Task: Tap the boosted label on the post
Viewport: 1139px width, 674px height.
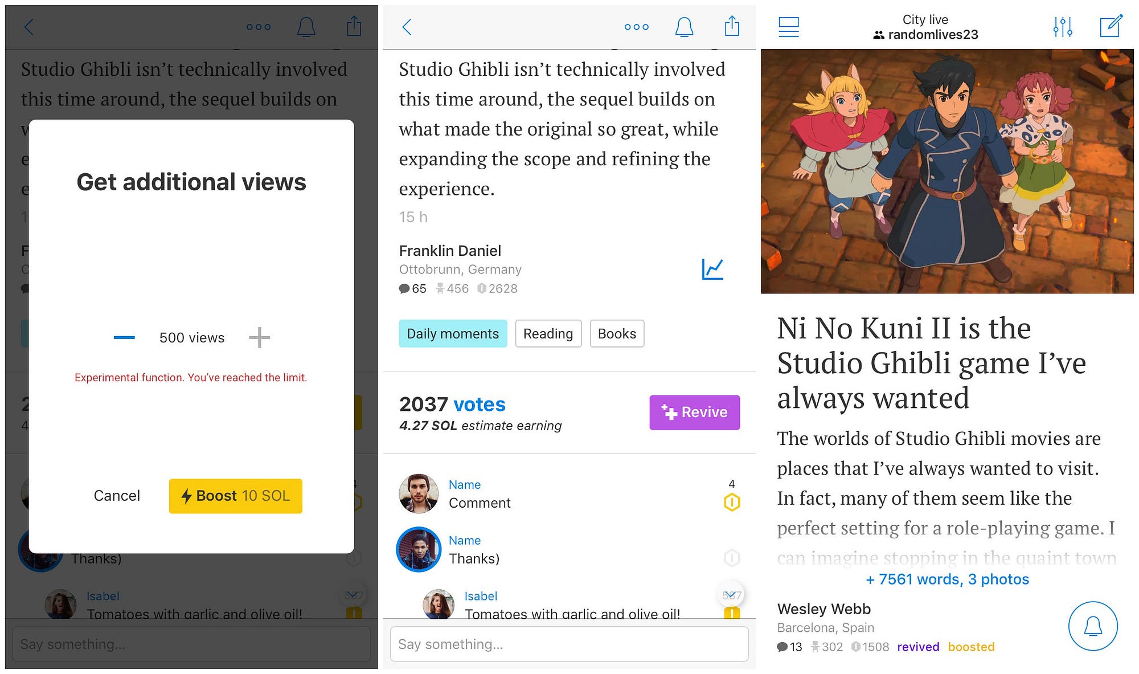Action: pyautogui.click(x=971, y=647)
